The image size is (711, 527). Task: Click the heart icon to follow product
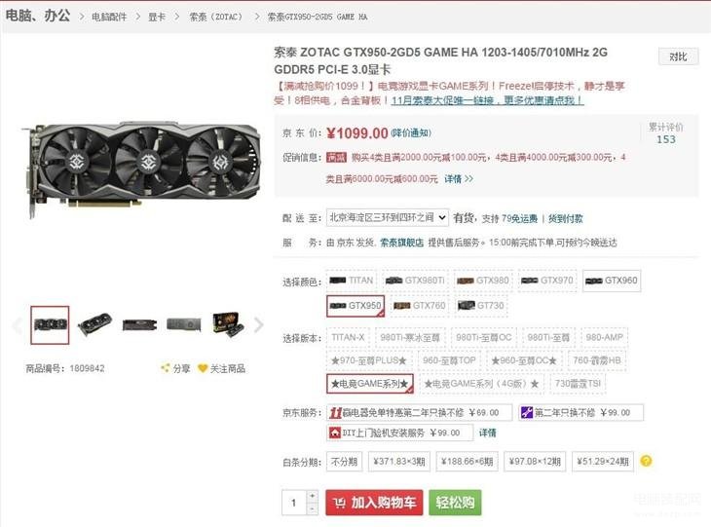[x=203, y=368]
